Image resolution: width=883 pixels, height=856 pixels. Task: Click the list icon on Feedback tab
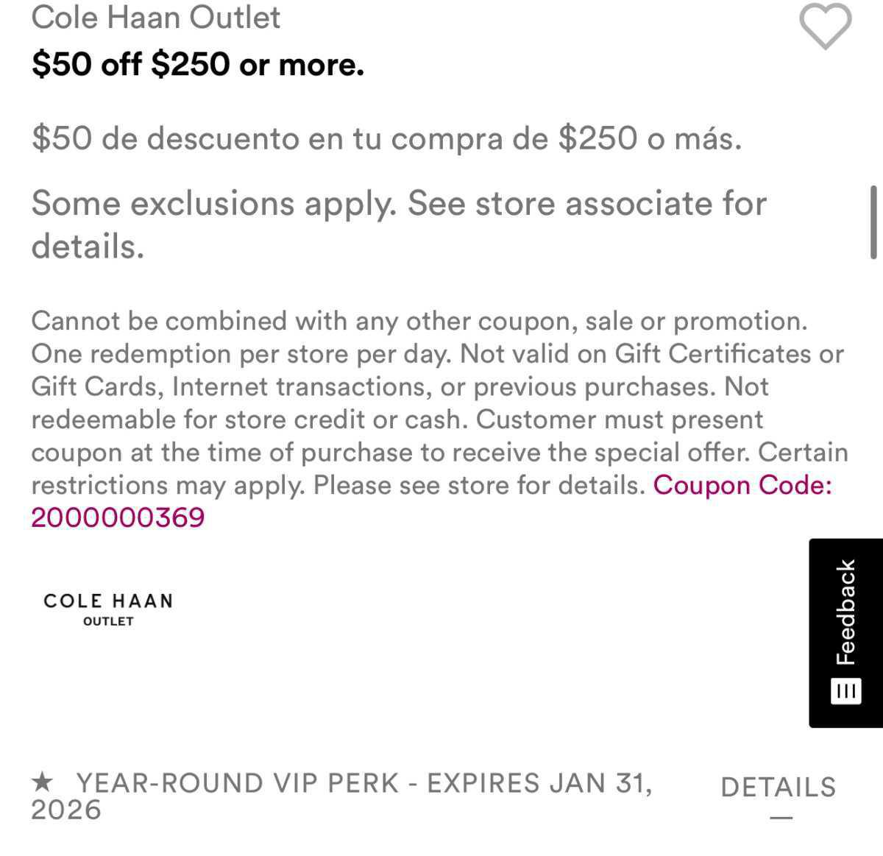tap(845, 690)
